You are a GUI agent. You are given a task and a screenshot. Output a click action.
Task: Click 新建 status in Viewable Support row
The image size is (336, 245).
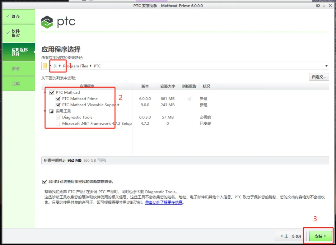pyautogui.click(x=203, y=105)
